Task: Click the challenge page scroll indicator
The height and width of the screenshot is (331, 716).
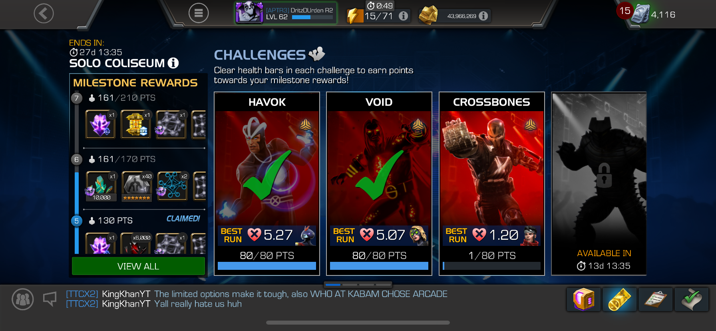Action: 358,285
